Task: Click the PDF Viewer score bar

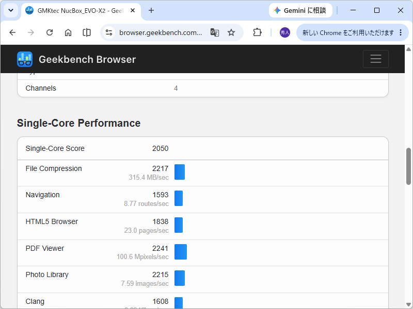Action: [181, 252]
